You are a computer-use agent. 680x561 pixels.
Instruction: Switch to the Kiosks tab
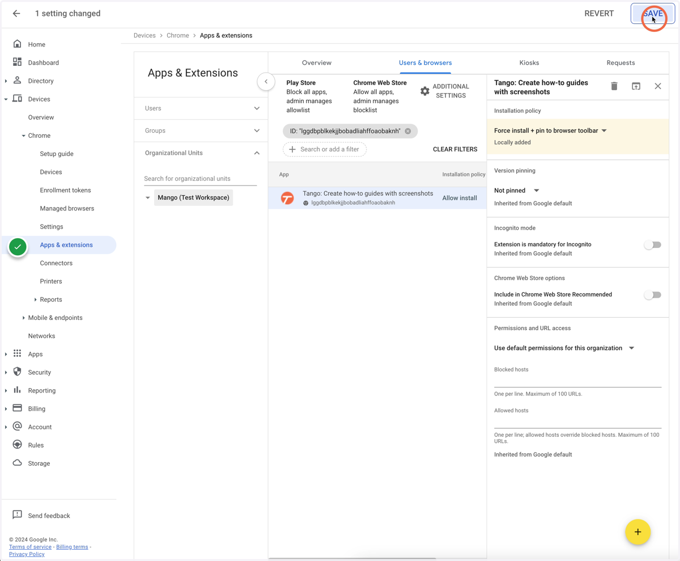[x=529, y=63]
